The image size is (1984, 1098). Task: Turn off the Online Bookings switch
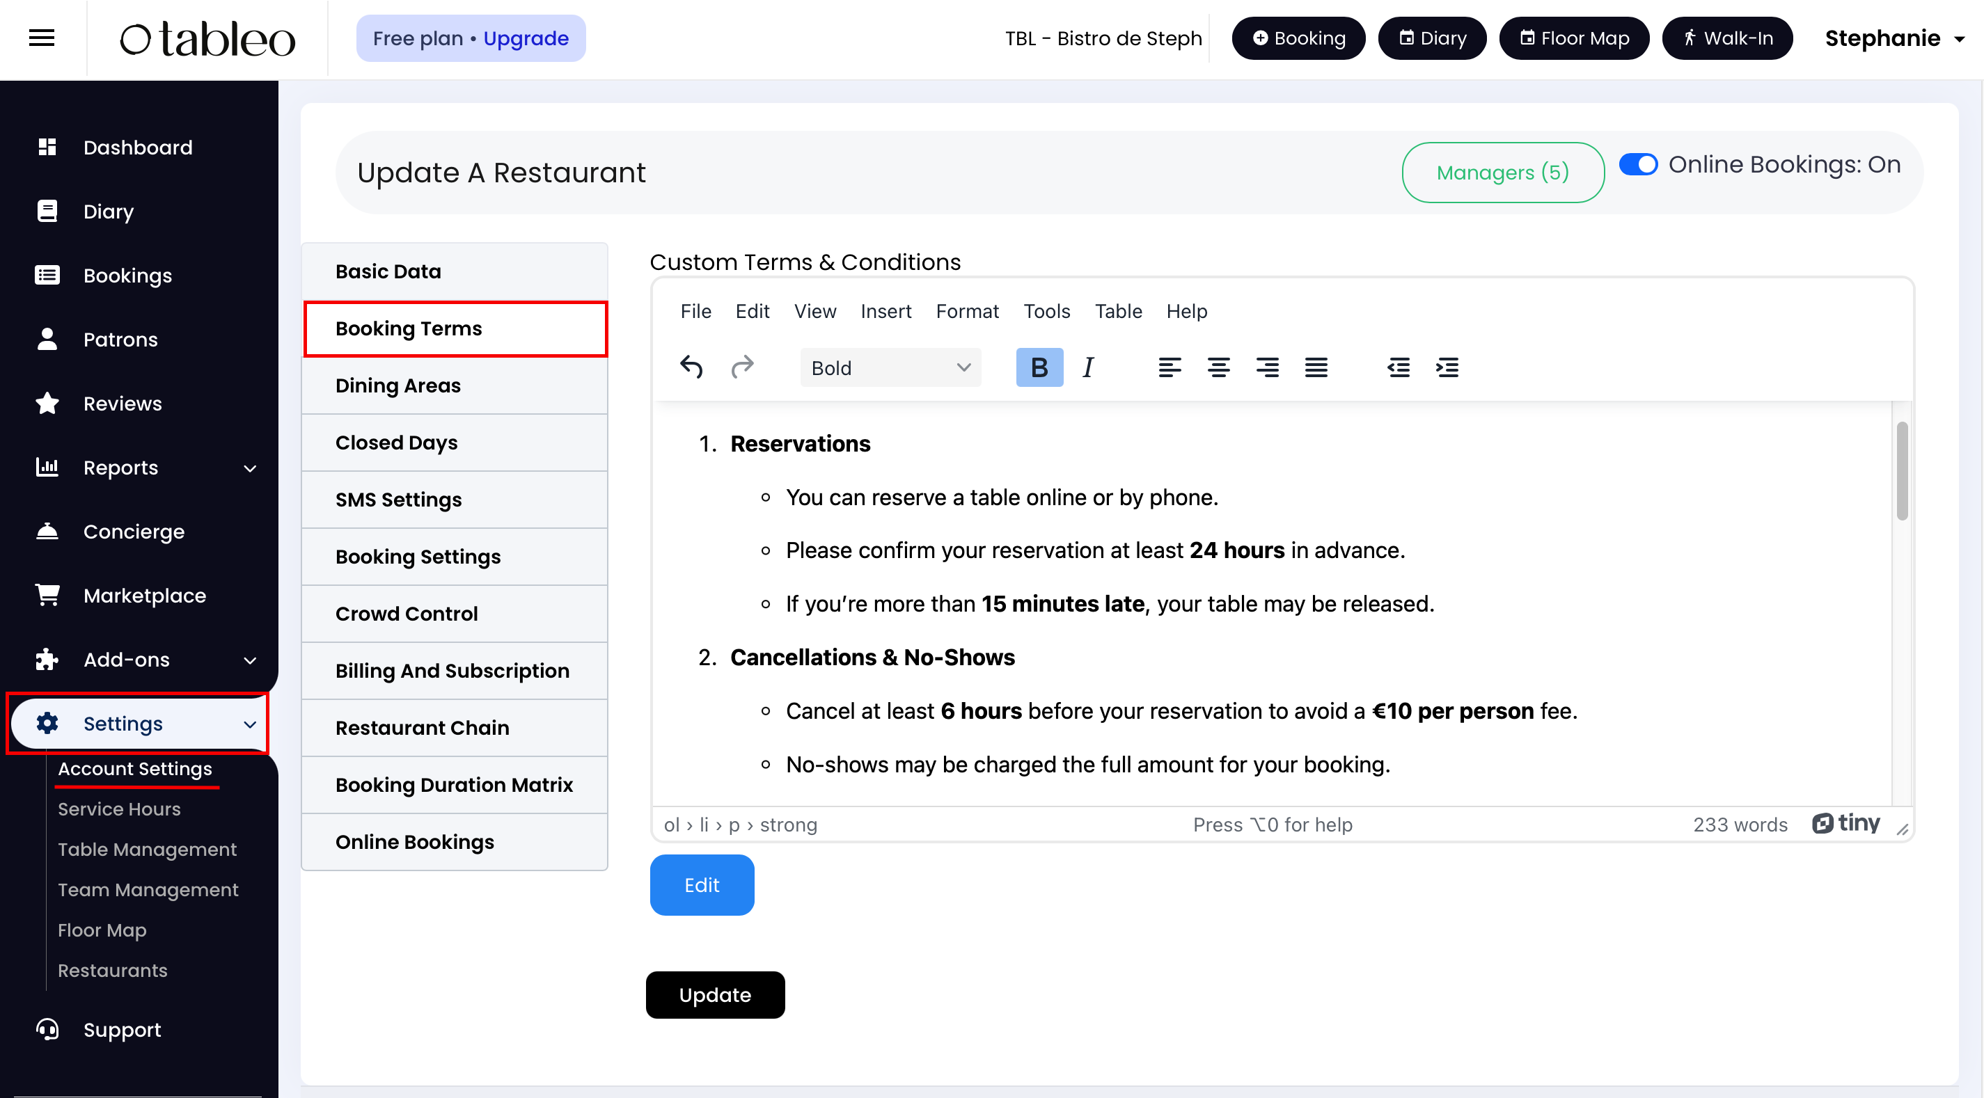point(1637,165)
